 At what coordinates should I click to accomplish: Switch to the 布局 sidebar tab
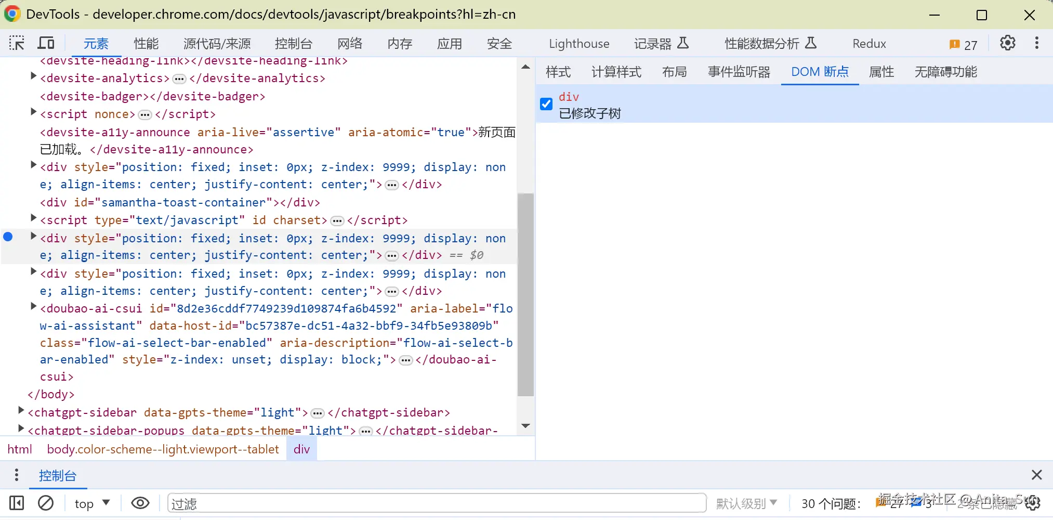[675, 72]
